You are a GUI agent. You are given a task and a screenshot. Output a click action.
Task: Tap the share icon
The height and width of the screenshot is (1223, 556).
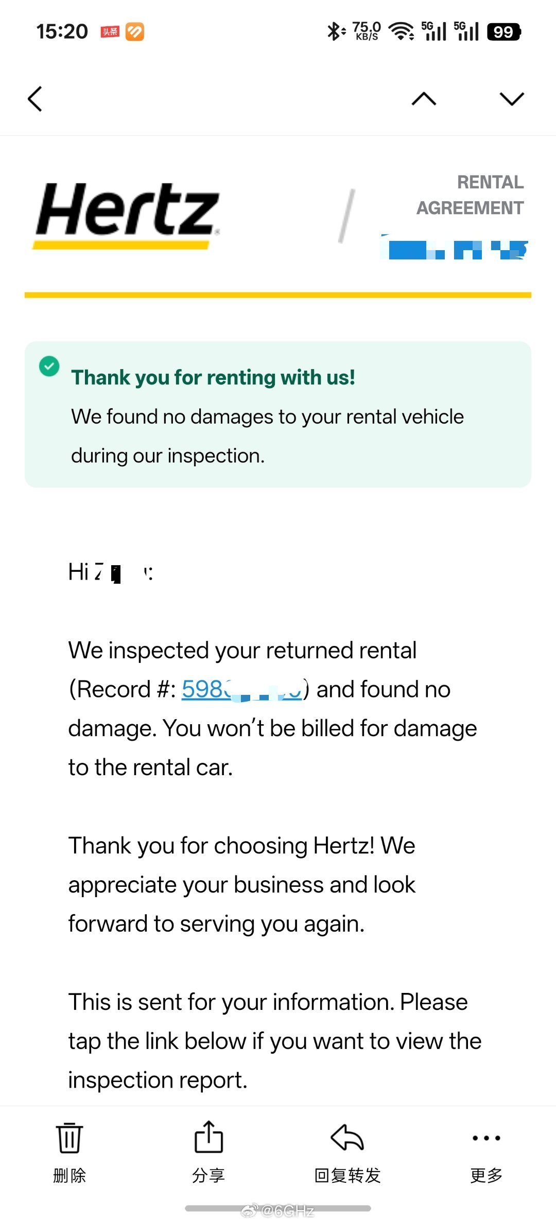(208, 1137)
